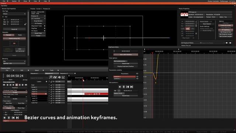Click the Lock Regions button

15,110
